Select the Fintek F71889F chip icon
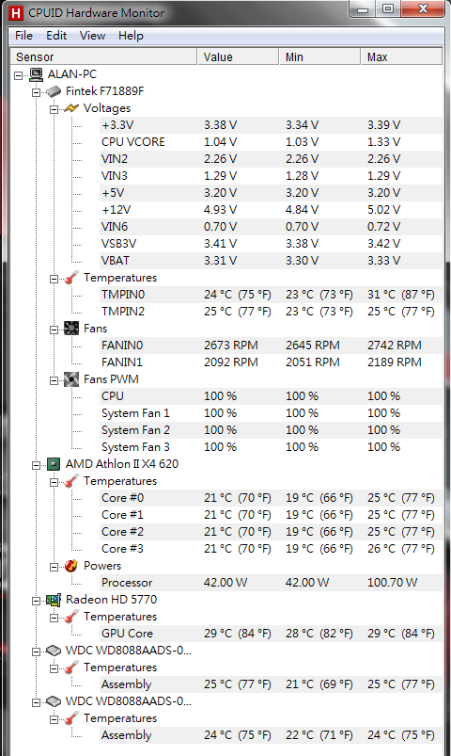The height and width of the screenshot is (756, 451). tap(54, 91)
